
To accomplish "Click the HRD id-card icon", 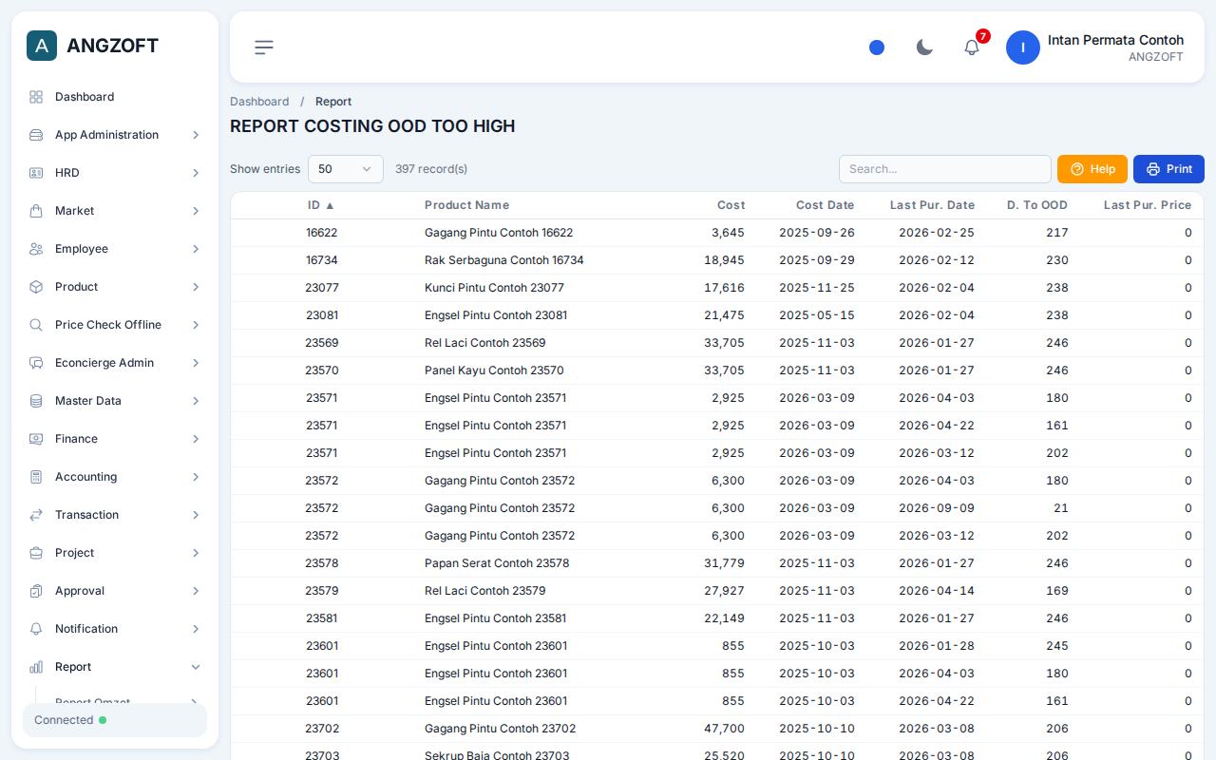I will (x=36, y=173).
